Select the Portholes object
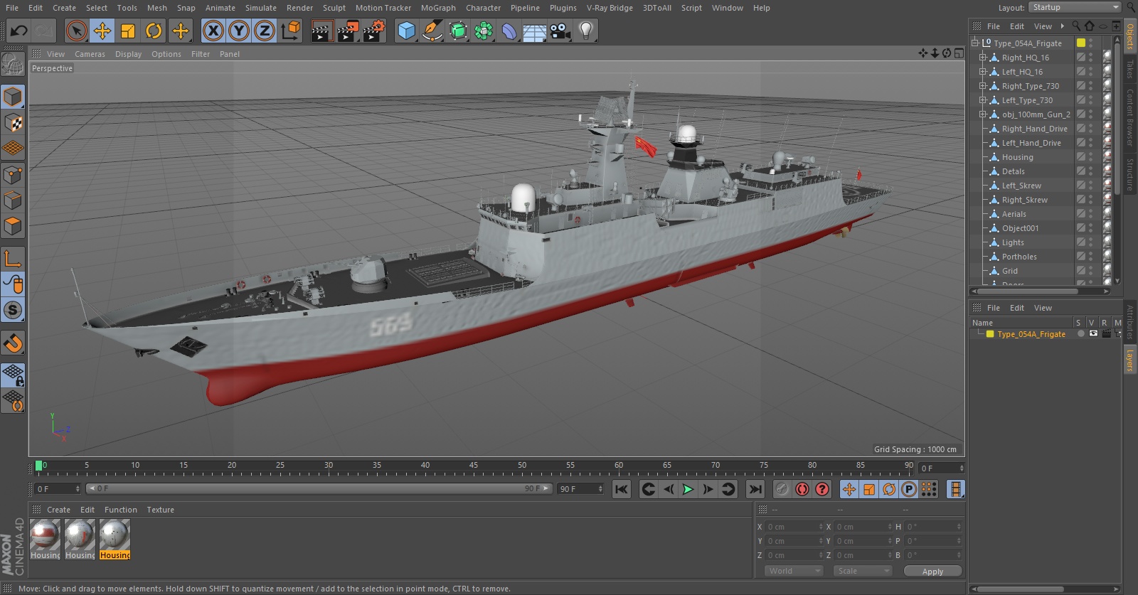This screenshot has width=1138, height=595. point(1019,257)
